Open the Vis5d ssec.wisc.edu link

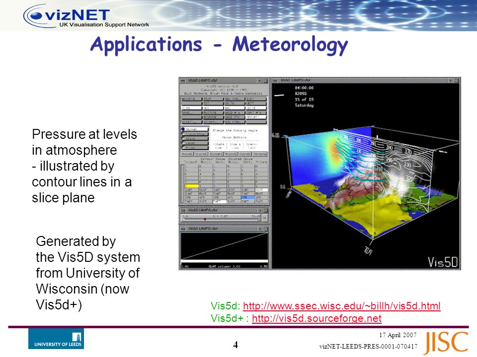342,306
